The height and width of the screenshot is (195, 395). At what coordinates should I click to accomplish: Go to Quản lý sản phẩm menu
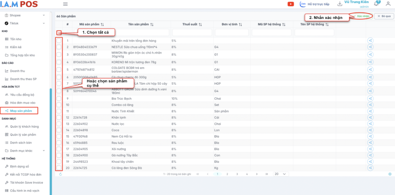(23, 135)
